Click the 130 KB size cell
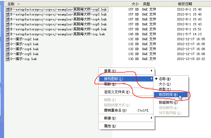Viewport: 211px width, 138px height. point(133,59)
